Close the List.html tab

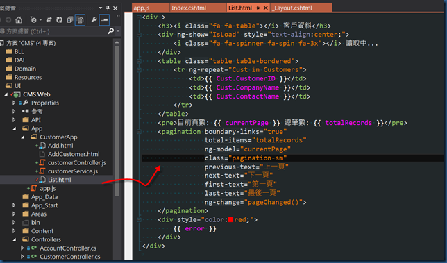coord(265,8)
